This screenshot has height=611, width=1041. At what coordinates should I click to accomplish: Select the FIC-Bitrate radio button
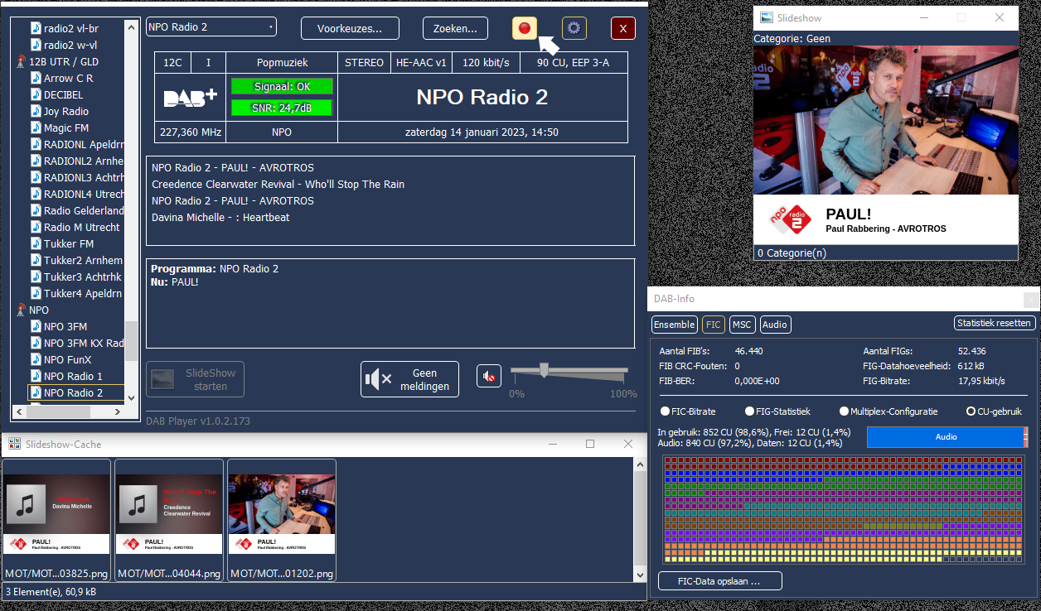coord(665,411)
